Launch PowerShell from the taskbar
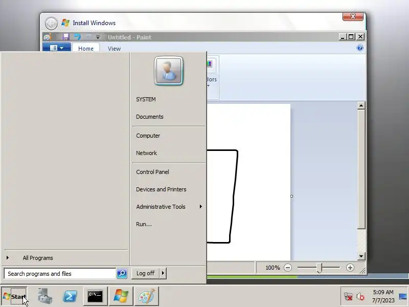The width and height of the screenshot is (409, 307). point(70,297)
